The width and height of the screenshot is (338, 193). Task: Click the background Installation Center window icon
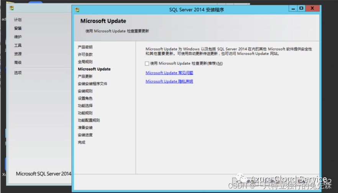(x=11, y=8)
